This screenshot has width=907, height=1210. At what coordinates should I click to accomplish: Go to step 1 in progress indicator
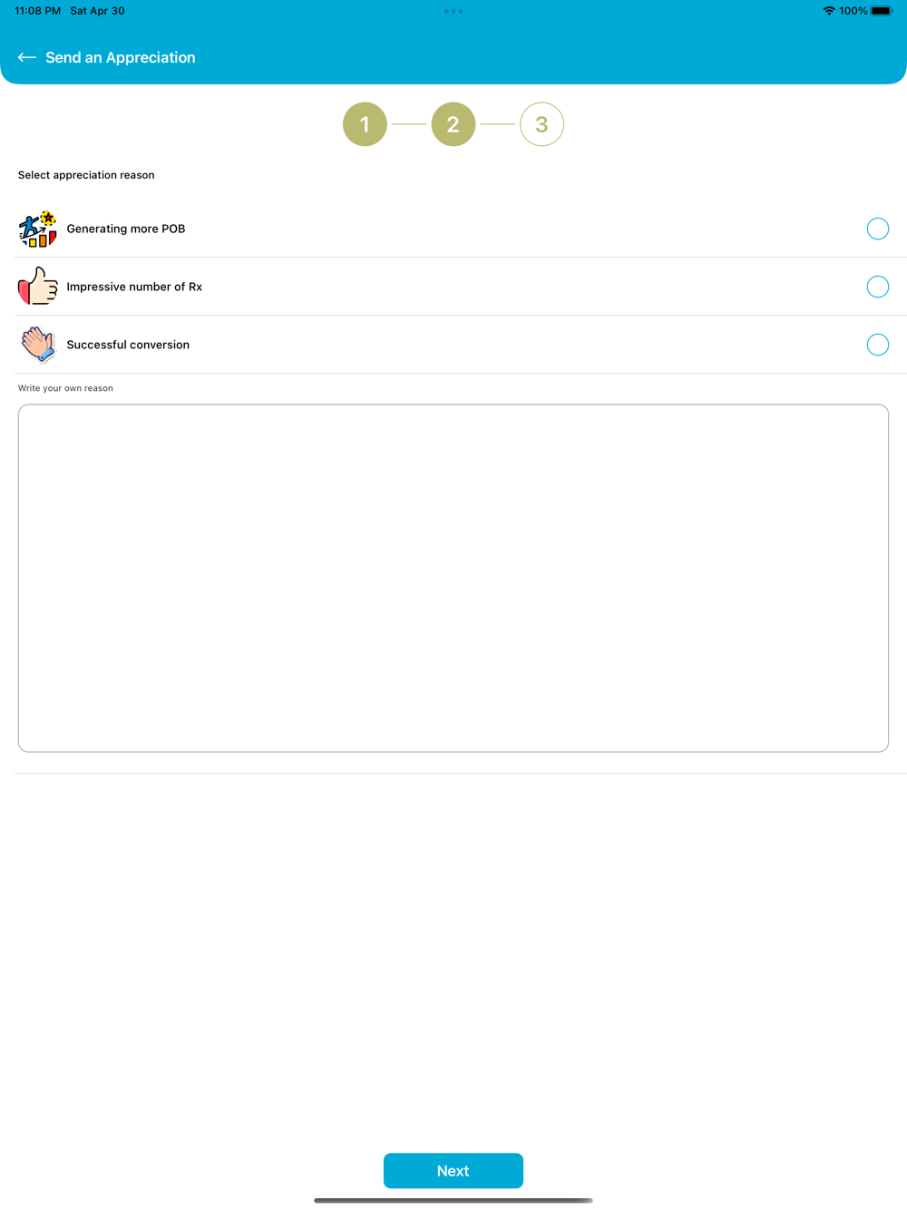[365, 124]
